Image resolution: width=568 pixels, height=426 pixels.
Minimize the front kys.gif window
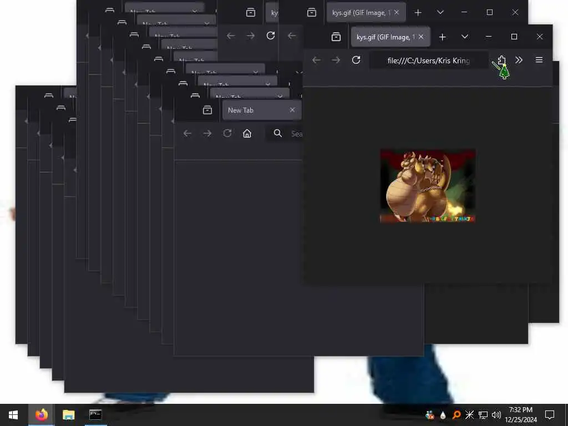(x=489, y=37)
